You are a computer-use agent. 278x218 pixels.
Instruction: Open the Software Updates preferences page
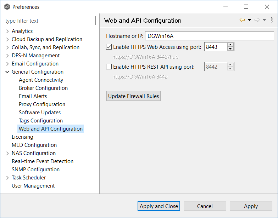coord(40,113)
